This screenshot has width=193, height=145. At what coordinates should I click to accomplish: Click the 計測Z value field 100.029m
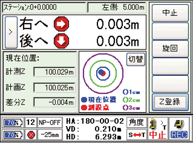coord(54,72)
